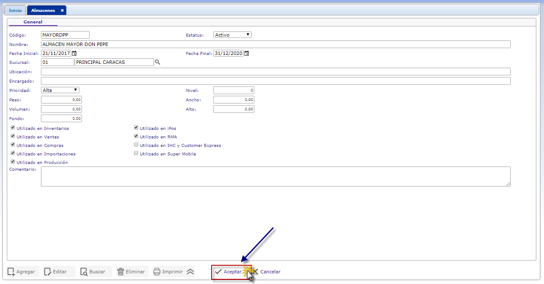Open the Estatus dropdown
The width and height of the screenshot is (544, 284).
(232, 35)
